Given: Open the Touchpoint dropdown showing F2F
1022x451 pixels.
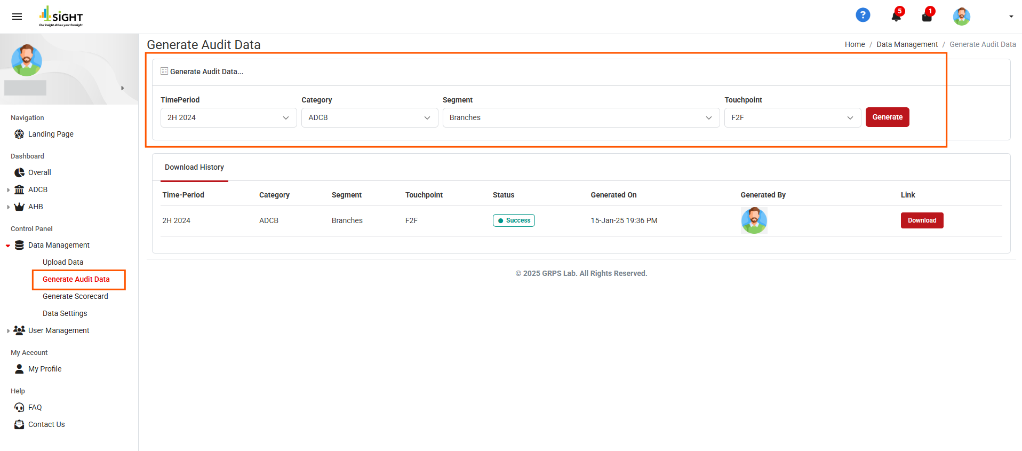Looking at the screenshot, I should coord(793,117).
